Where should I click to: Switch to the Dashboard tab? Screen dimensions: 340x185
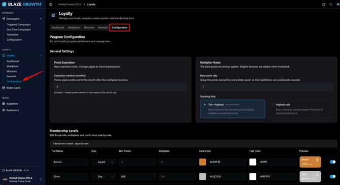coord(58,27)
